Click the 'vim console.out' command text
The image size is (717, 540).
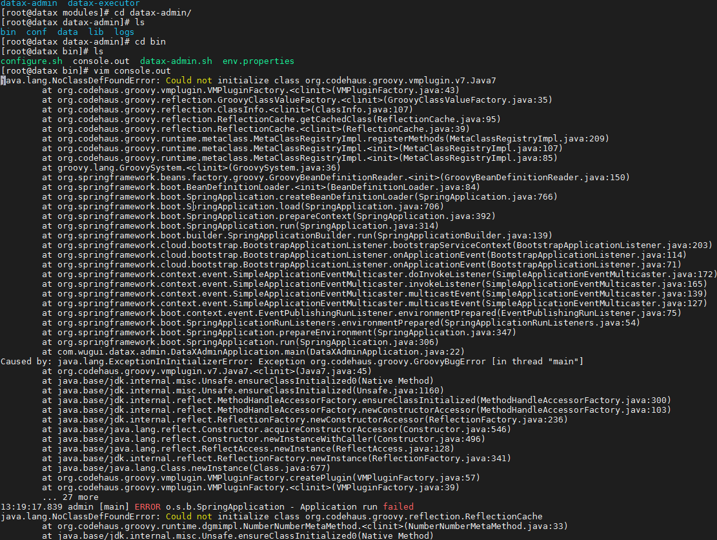click(132, 70)
